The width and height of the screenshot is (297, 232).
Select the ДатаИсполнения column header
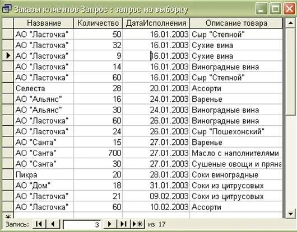pos(156,23)
